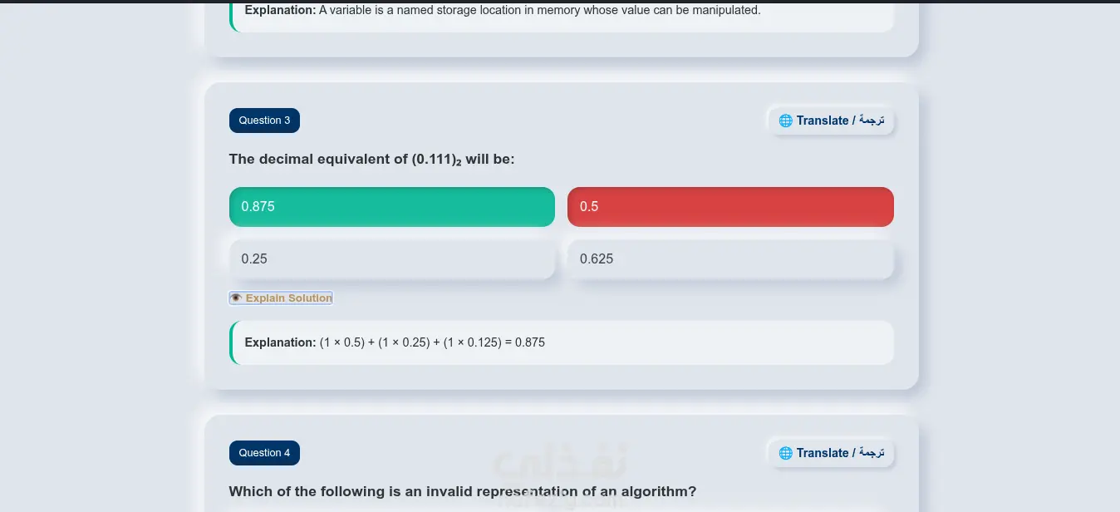Click the question text about decimal equivalent of (0.111)₂
The height and width of the screenshot is (512, 1120).
click(x=372, y=159)
